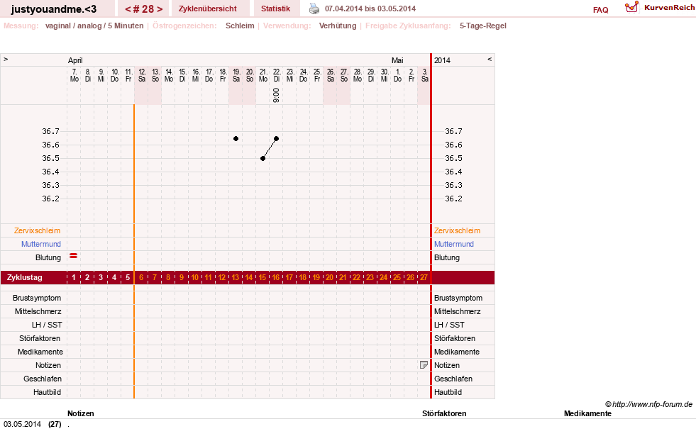The image size is (696, 441).
Task: Click the date range 07.04.2014 bis 03.05.2014
Action: pyautogui.click(x=370, y=9)
